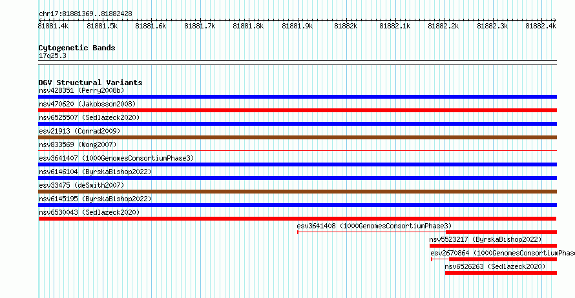
Task: Click the 81881.7k ruler label
Action: [200, 26]
